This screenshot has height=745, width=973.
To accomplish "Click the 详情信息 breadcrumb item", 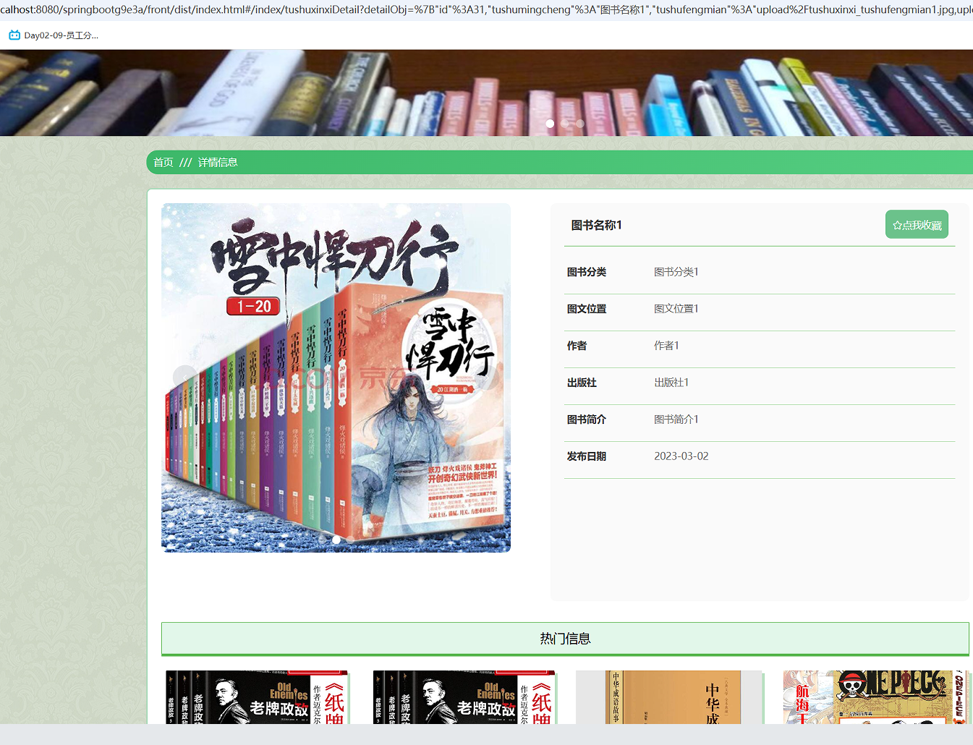I will click(x=218, y=162).
